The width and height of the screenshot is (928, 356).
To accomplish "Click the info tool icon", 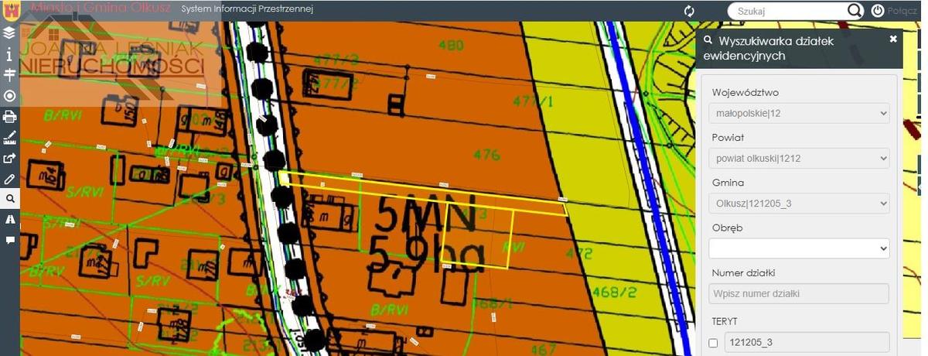I will point(9,54).
